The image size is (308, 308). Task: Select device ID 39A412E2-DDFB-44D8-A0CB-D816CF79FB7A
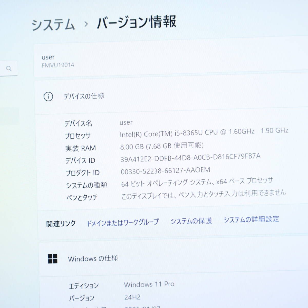(190, 158)
